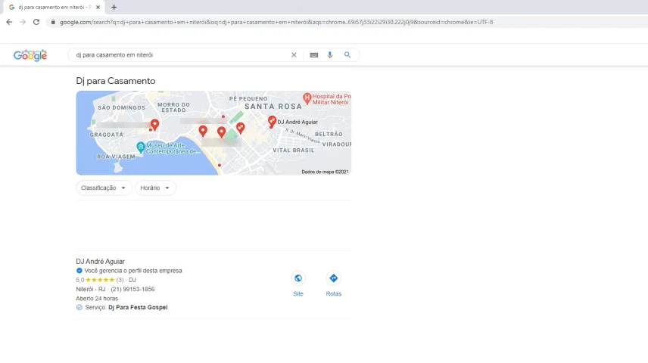Open a new browser tab

[x=114, y=7]
